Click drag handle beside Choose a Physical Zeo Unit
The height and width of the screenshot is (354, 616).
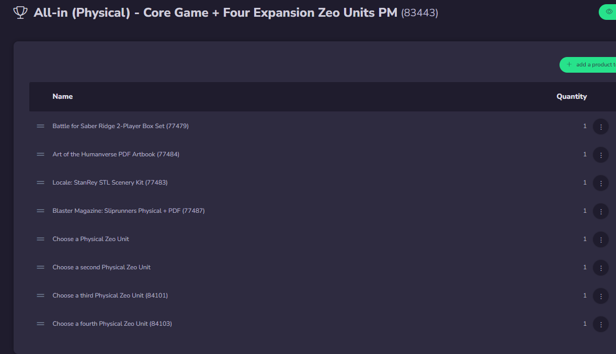coord(40,239)
